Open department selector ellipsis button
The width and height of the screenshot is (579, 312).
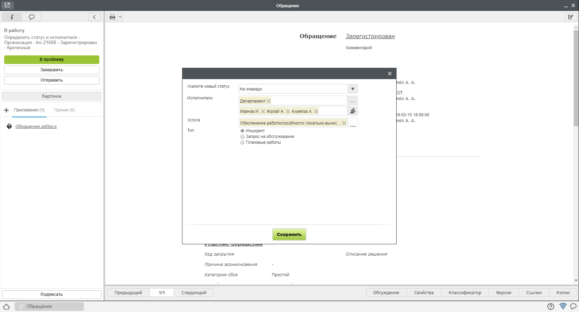coord(352,101)
